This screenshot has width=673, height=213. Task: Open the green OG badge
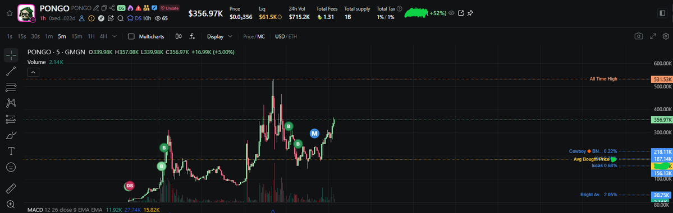121,8
